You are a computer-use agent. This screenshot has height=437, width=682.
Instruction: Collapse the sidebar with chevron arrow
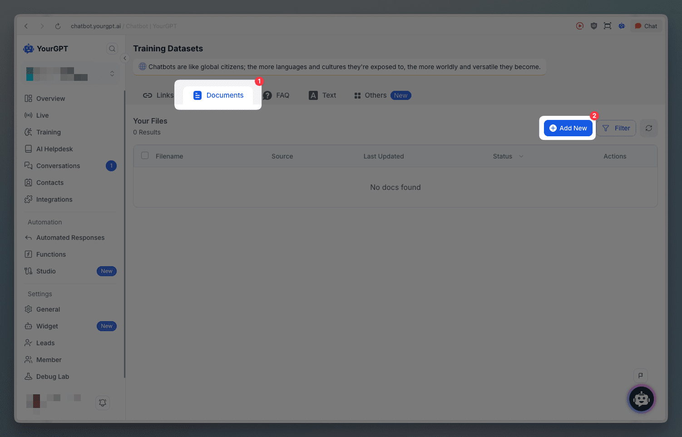125,58
